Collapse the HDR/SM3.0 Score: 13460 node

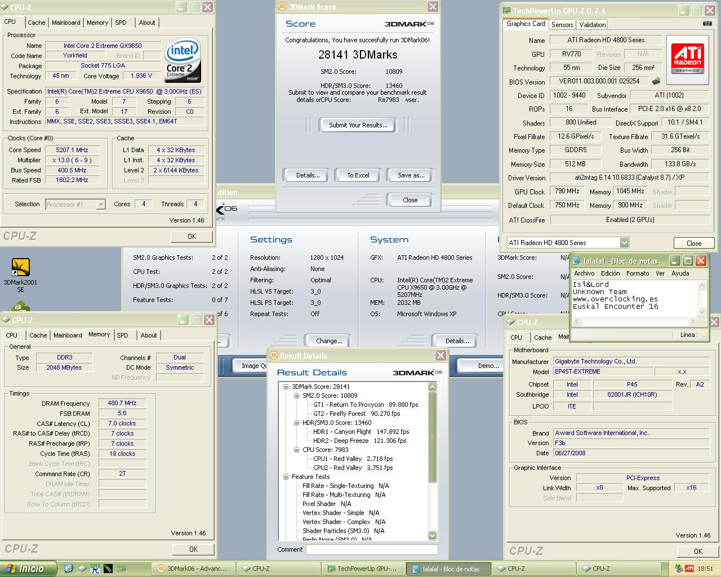click(x=297, y=423)
